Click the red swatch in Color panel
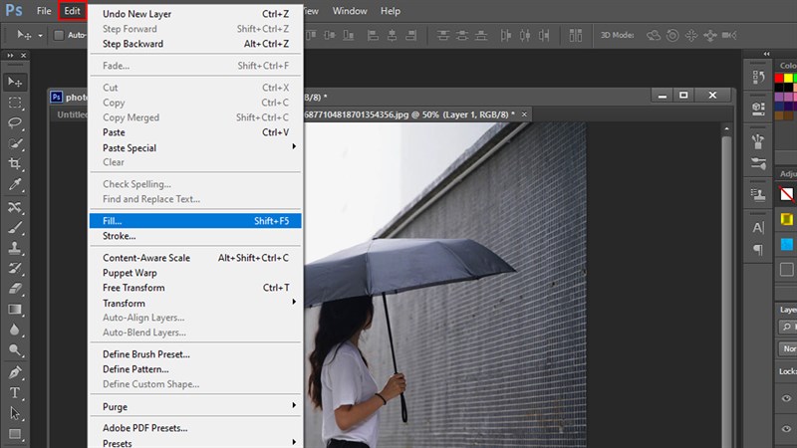 click(x=779, y=79)
